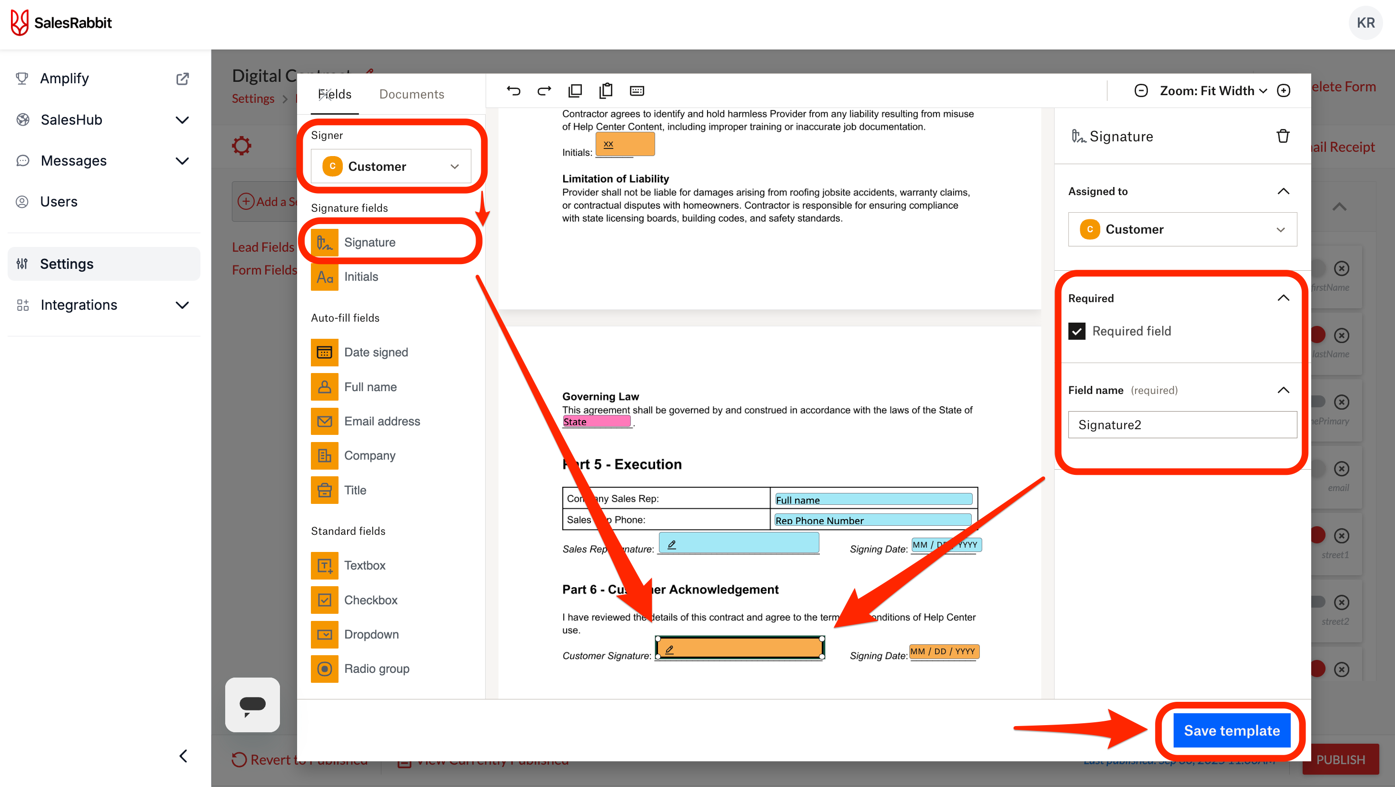Viewport: 1395px width, 787px height.
Task: Open the Signer Customer dropdown
Action: 391,166
